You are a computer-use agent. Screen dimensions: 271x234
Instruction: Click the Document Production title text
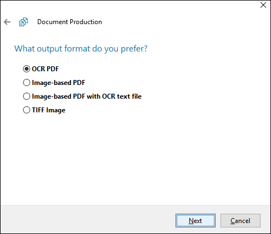click(x=70, y=22)
